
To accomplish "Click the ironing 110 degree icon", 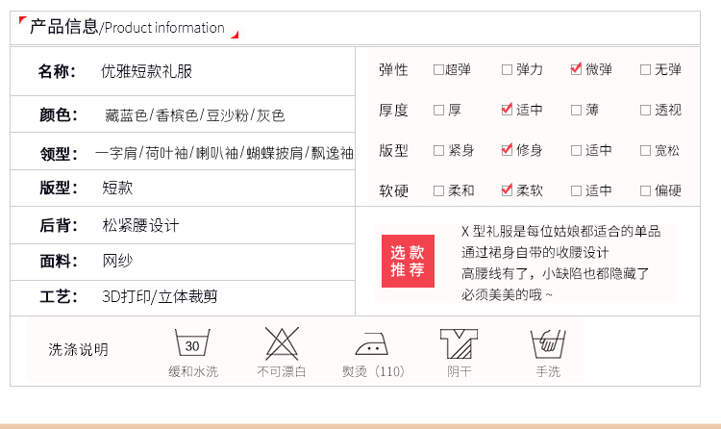I will (x=372, y=344).
